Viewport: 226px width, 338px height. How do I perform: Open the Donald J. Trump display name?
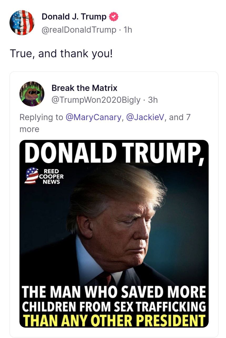tap(74, 17)
